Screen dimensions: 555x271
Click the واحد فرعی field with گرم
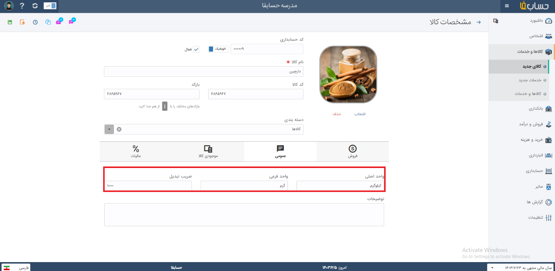[x=244, y=186]
